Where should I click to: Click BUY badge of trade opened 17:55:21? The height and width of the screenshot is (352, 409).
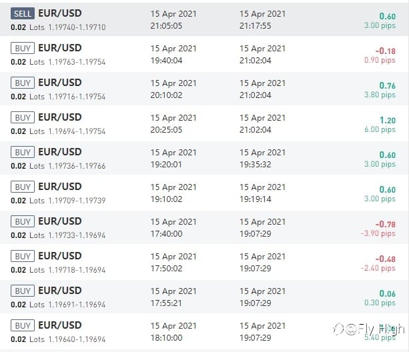tap(23, 291)
